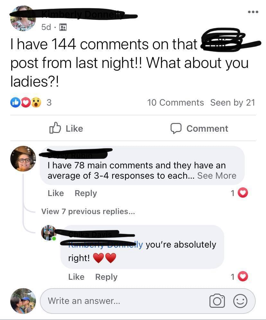Click the group audience icon beside 5d
Viewport: 266px width, 320px height.
pyautogui.click(x=63, y=27)
